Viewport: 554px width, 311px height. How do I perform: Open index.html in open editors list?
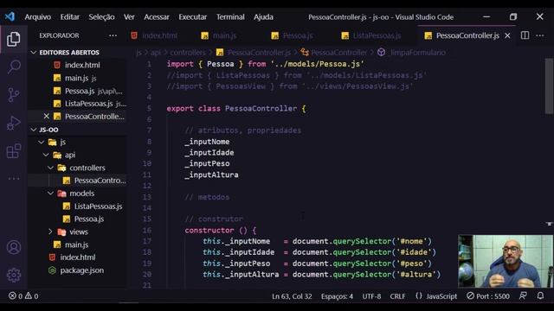[x=77, y=65]
